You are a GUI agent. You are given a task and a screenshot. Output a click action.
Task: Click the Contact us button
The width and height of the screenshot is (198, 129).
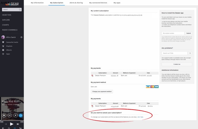tap(177, 64)
